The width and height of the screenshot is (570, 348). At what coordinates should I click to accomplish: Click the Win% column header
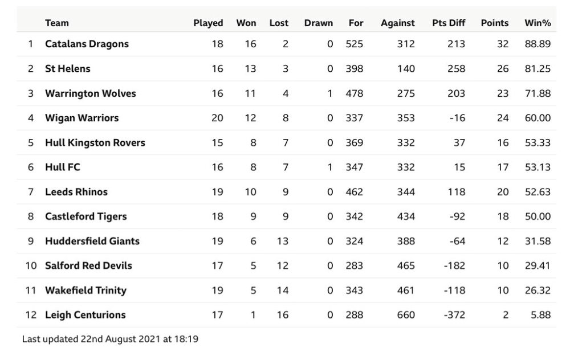pos(538,23)
